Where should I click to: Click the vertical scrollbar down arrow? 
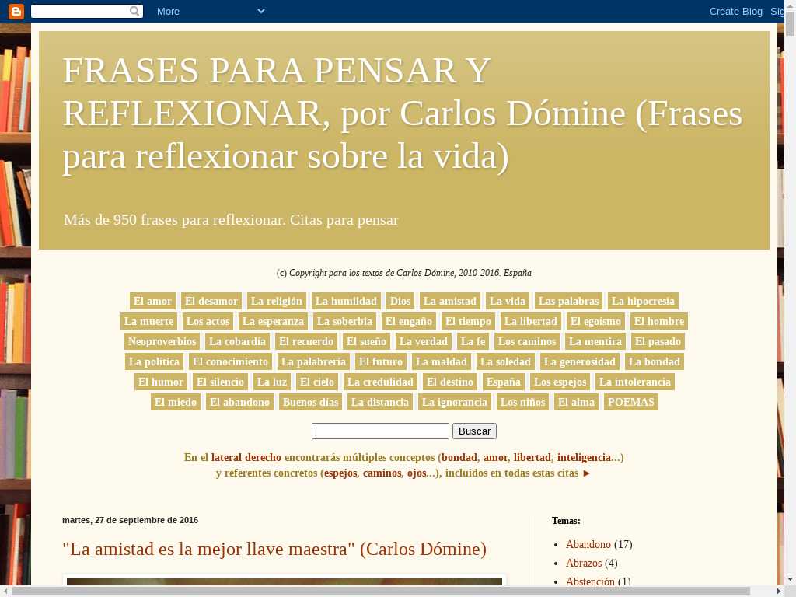pyautogui.click(x=790, y=578)
